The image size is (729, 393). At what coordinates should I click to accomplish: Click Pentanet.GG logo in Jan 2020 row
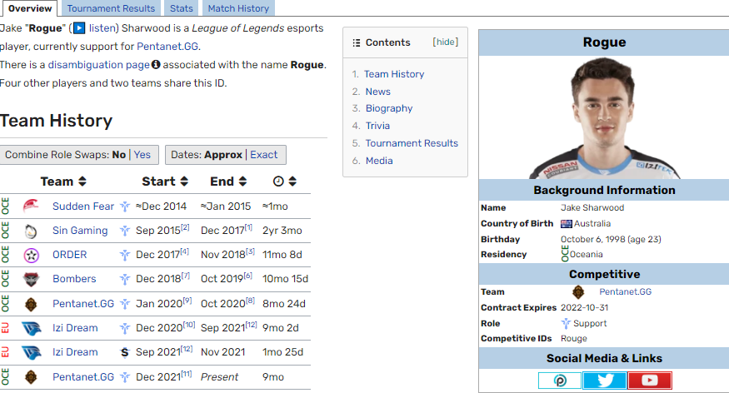point(31,304)
